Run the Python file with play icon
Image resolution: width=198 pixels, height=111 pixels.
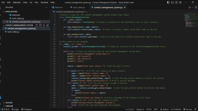190,7
